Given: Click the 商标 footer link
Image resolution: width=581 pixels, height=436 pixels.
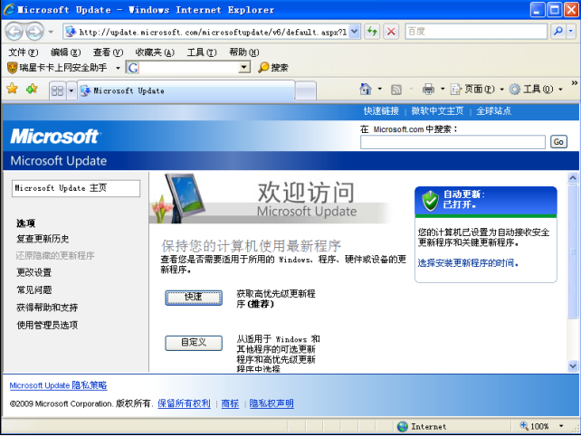Looking at the screenshot, I should click(230, 403).
